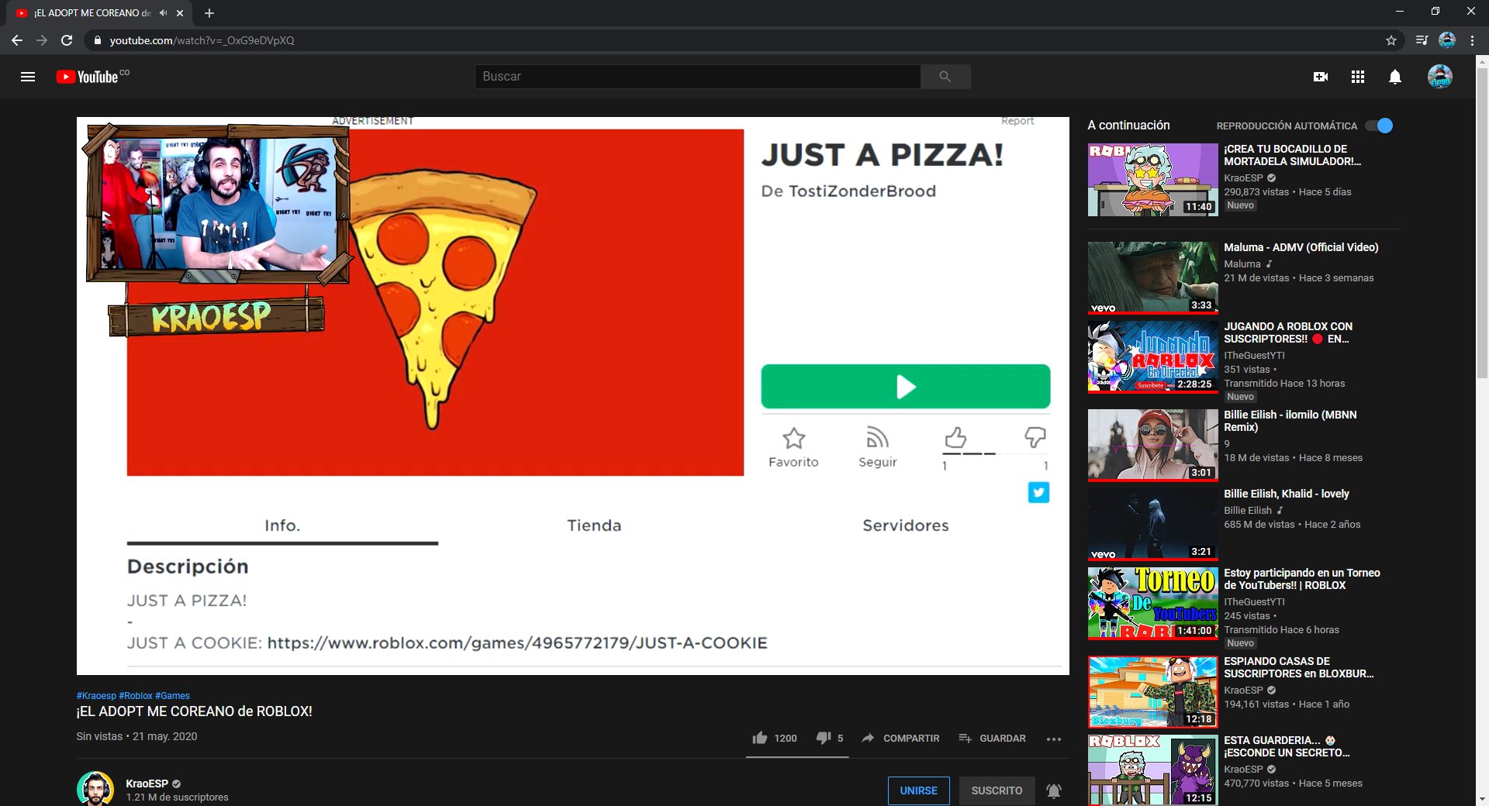This screenshot has width=1489, height=806.
Task: Dislike the video with thumbs down
Action: point(824,738)
